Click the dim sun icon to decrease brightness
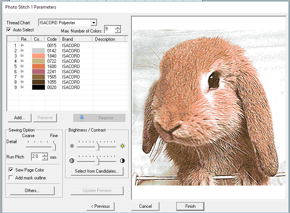 (72, 146)
